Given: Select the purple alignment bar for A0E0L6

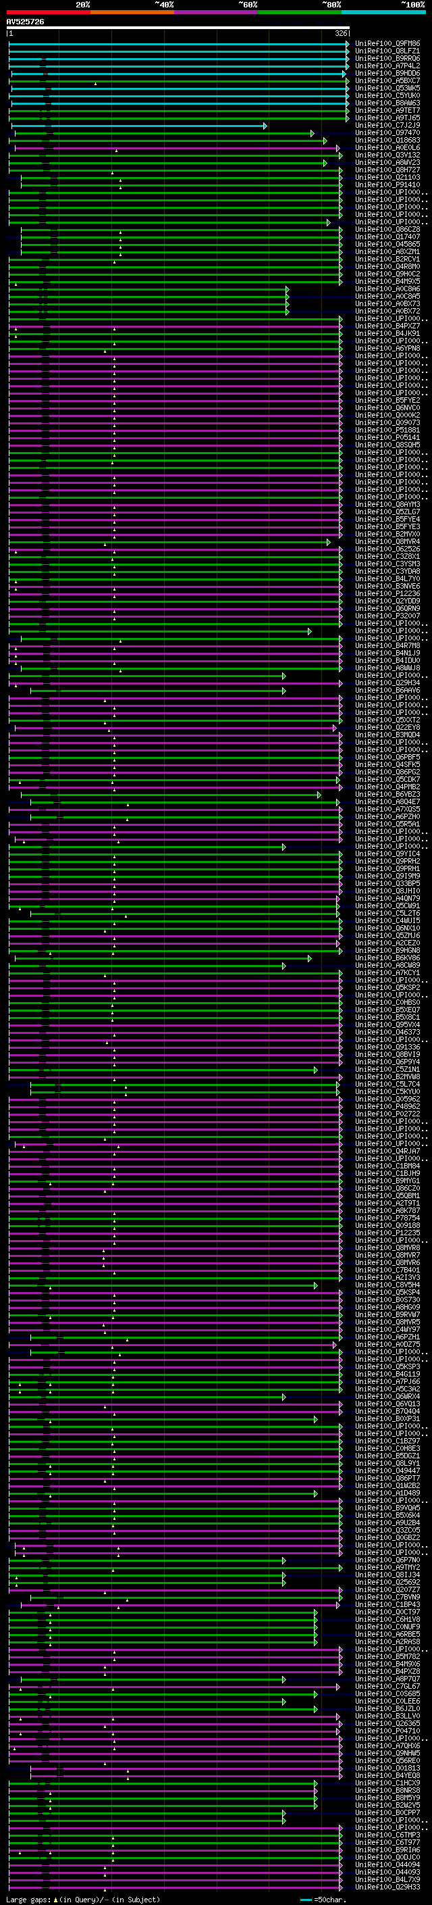Looking at the screenshot, I should pyautogui.click(x=178, y=148).
